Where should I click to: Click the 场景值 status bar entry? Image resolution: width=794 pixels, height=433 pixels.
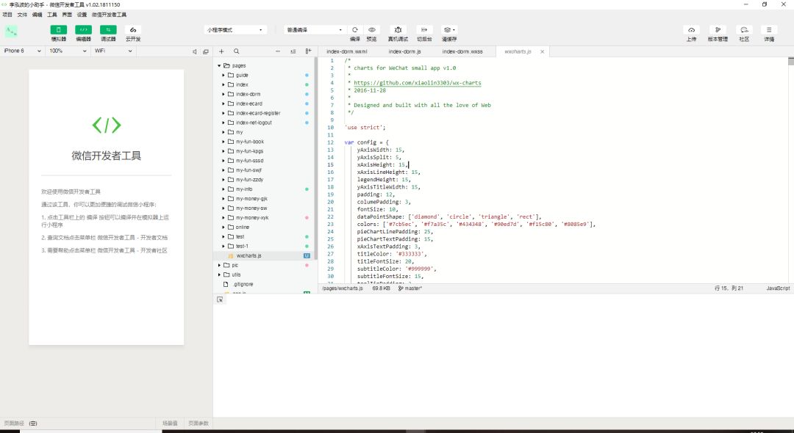(x=170, y=423)
